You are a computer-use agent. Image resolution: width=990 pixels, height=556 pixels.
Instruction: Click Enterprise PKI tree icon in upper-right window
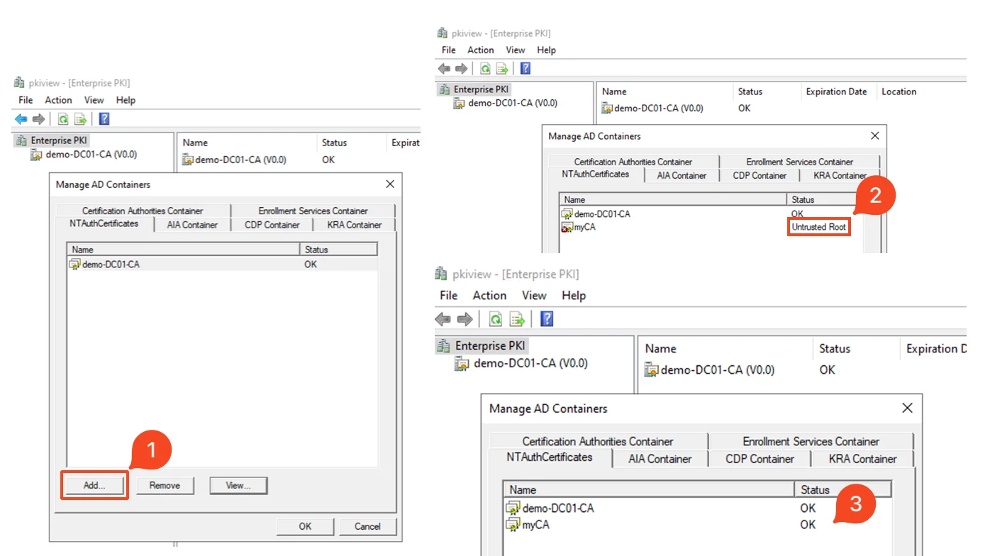pyautogui.click(x=445, y=89)
